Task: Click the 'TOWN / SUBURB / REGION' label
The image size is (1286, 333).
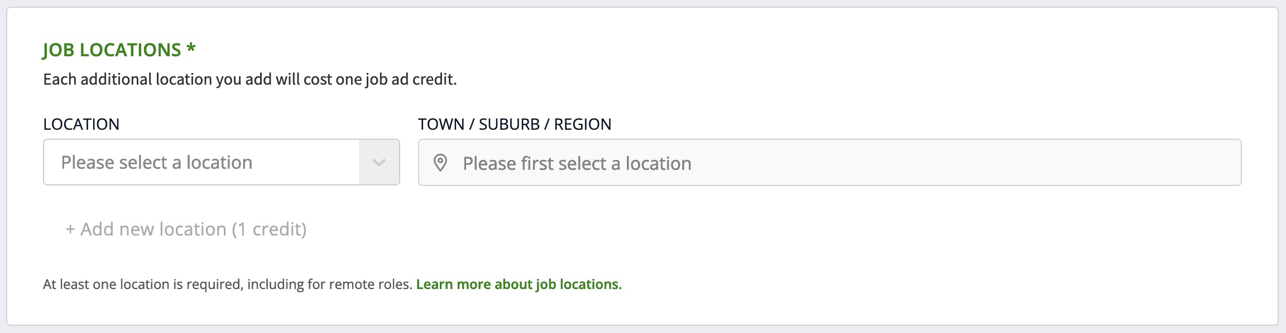Action: point(514,124)
